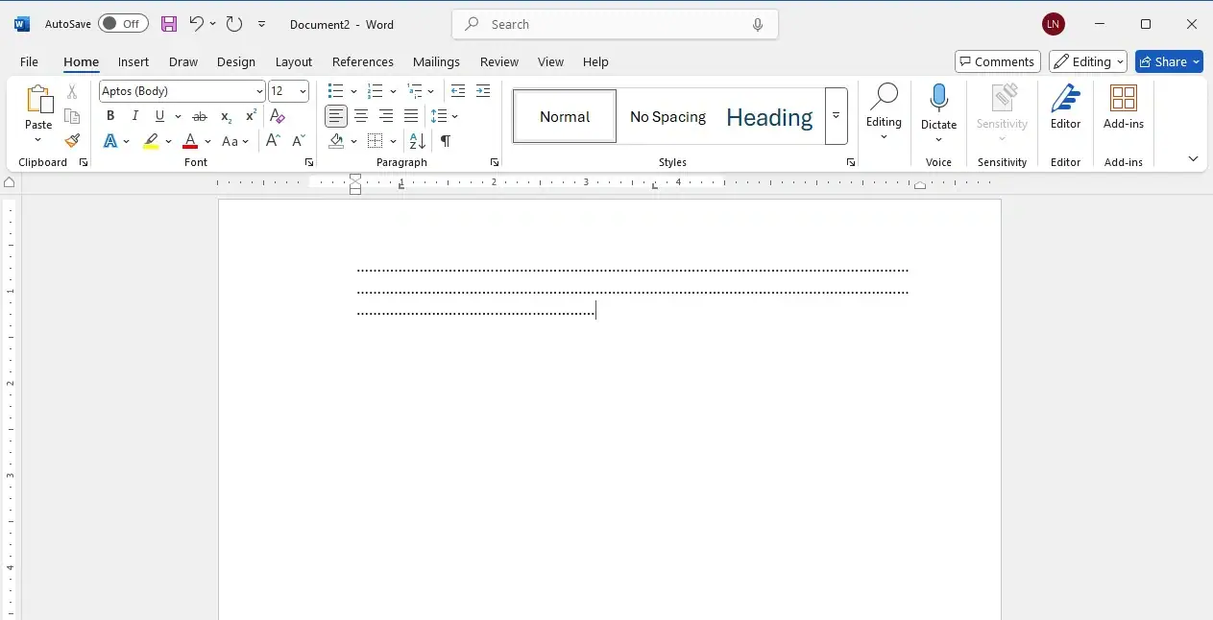Click the Clear All Formatting icon
This screenshot has height=620, width=1213.
(278, 116)
